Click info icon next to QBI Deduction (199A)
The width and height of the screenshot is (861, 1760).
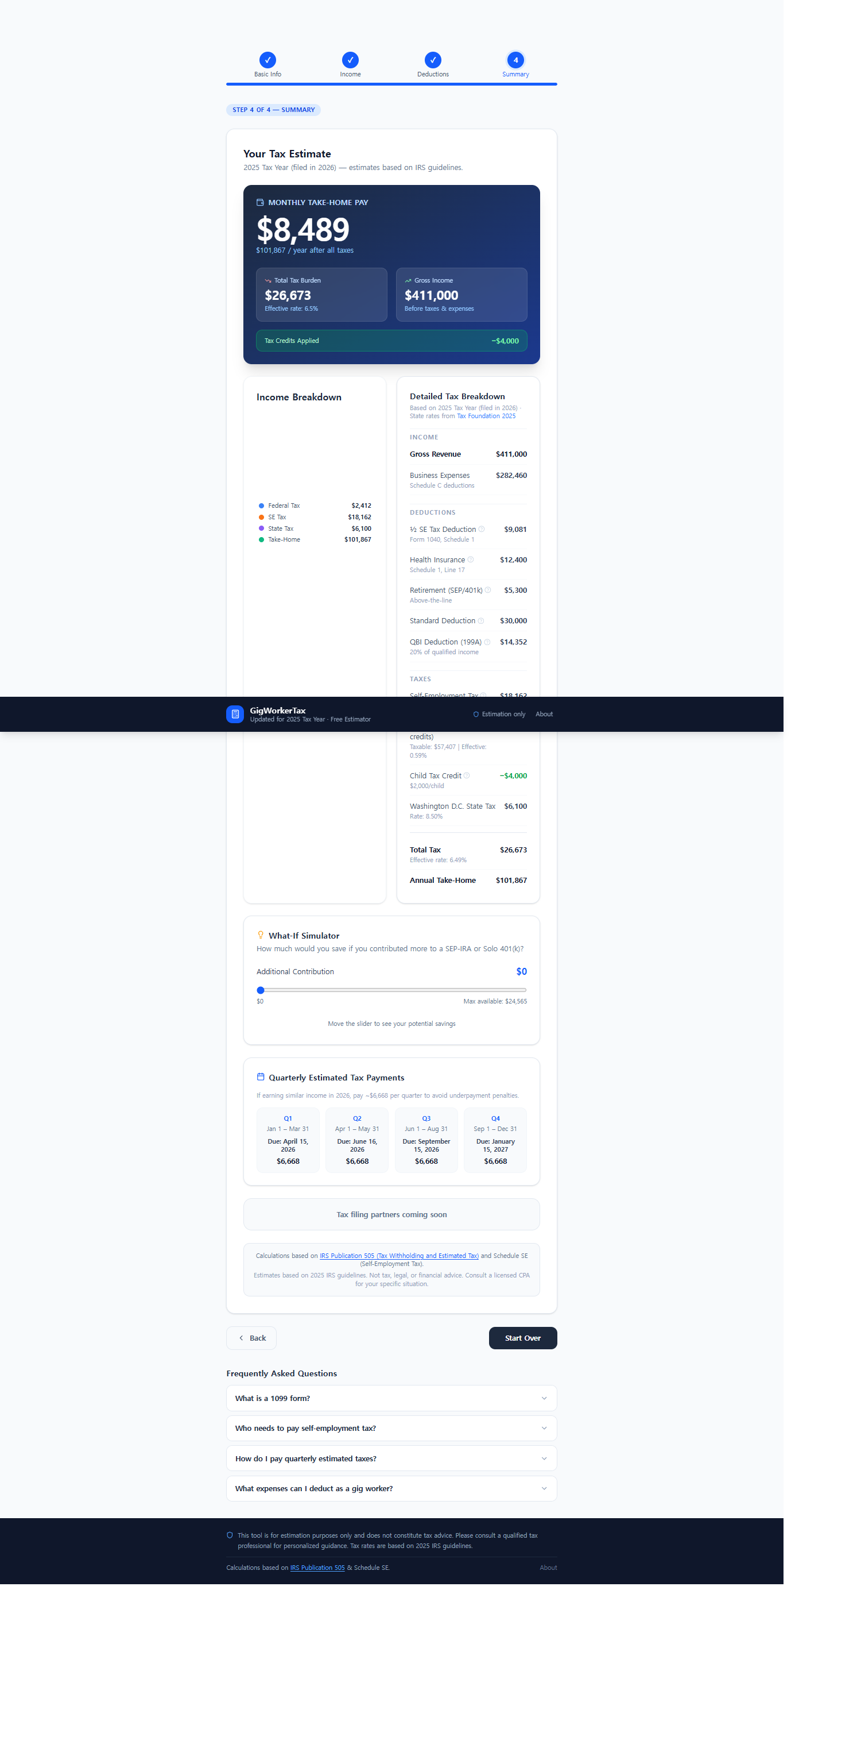[487, 642]
